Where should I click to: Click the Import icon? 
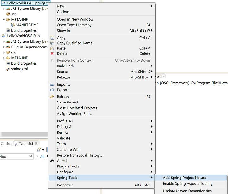(52, 84)
